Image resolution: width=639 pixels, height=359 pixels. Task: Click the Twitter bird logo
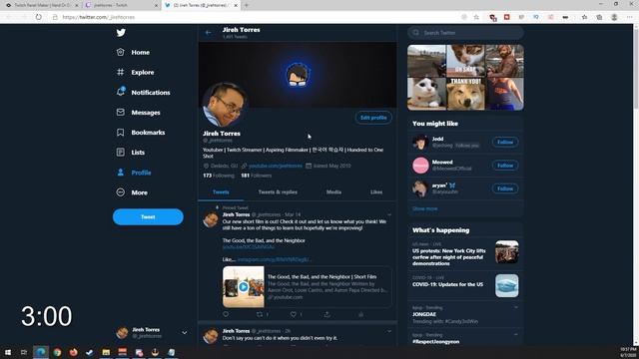pos(121,33)
